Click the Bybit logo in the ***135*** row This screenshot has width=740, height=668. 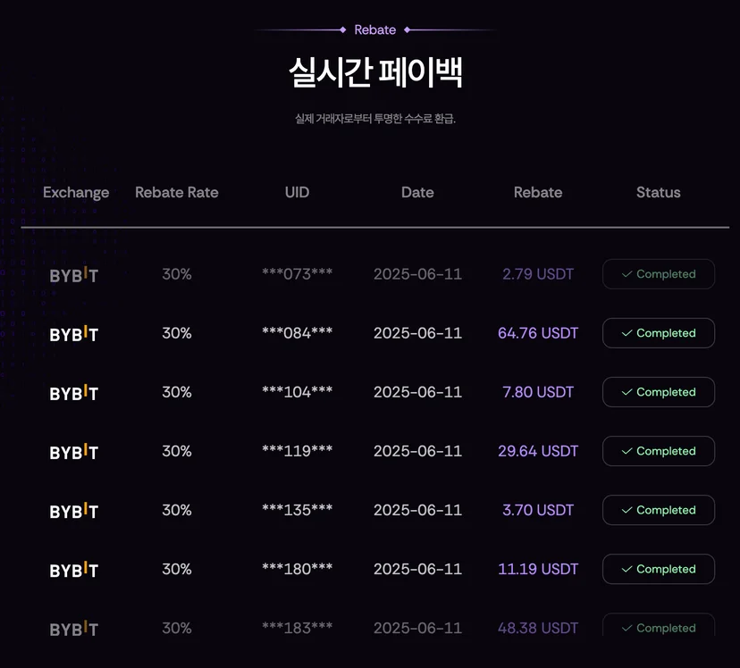pyautogui.click(x=74, y=511)
